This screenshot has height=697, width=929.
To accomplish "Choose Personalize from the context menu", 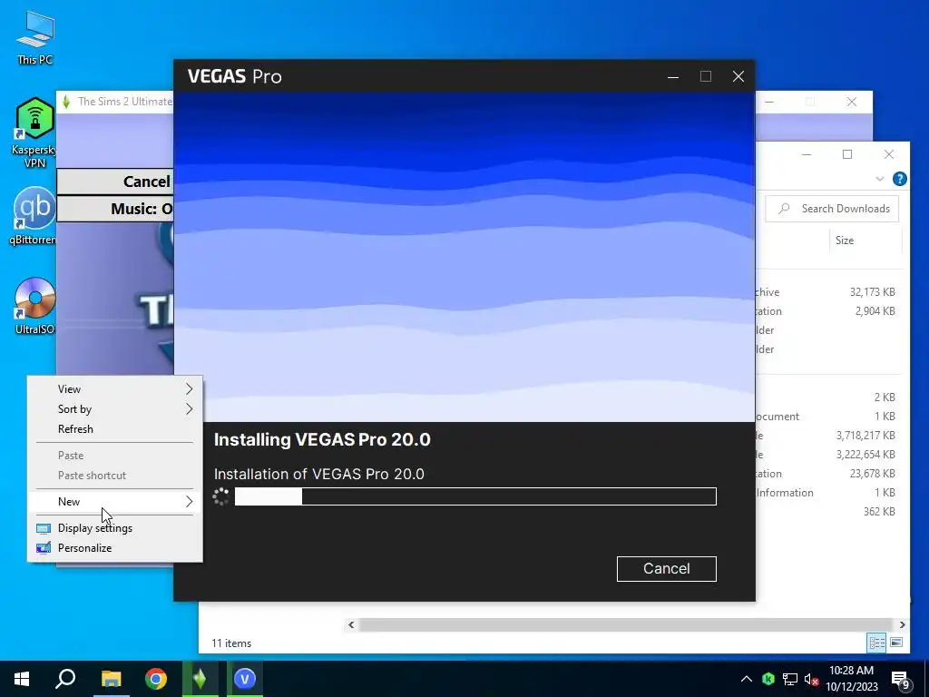I will coord(115,547).
